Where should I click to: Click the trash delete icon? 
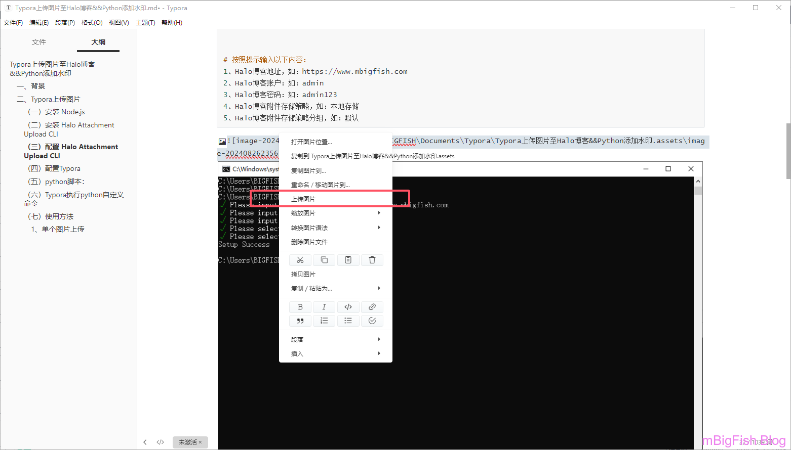(x=372, y=260)
